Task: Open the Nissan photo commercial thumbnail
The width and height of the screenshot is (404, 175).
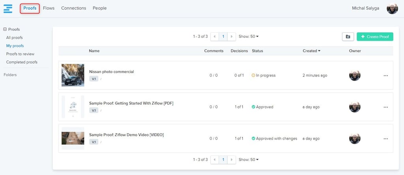Action: tap(73, 75)
